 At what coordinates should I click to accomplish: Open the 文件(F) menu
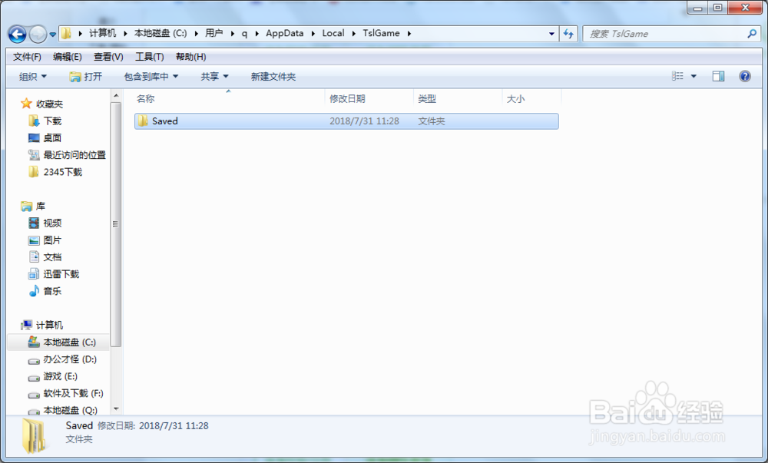pos(27,57)
